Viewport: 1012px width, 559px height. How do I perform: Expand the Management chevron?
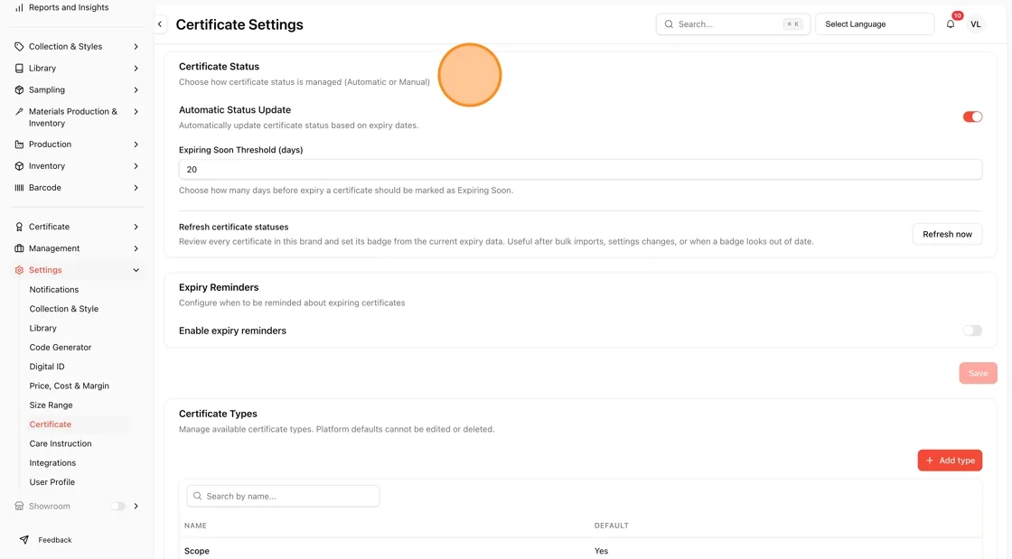click(136, 248)
